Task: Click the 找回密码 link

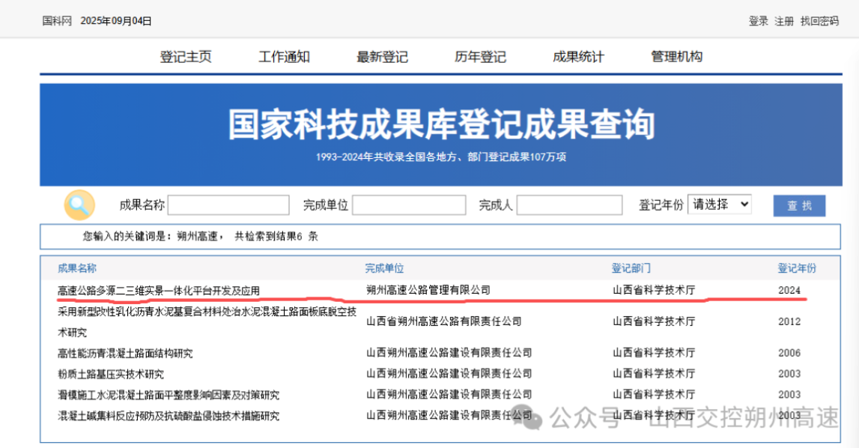Action: click(x=819, y=21)
